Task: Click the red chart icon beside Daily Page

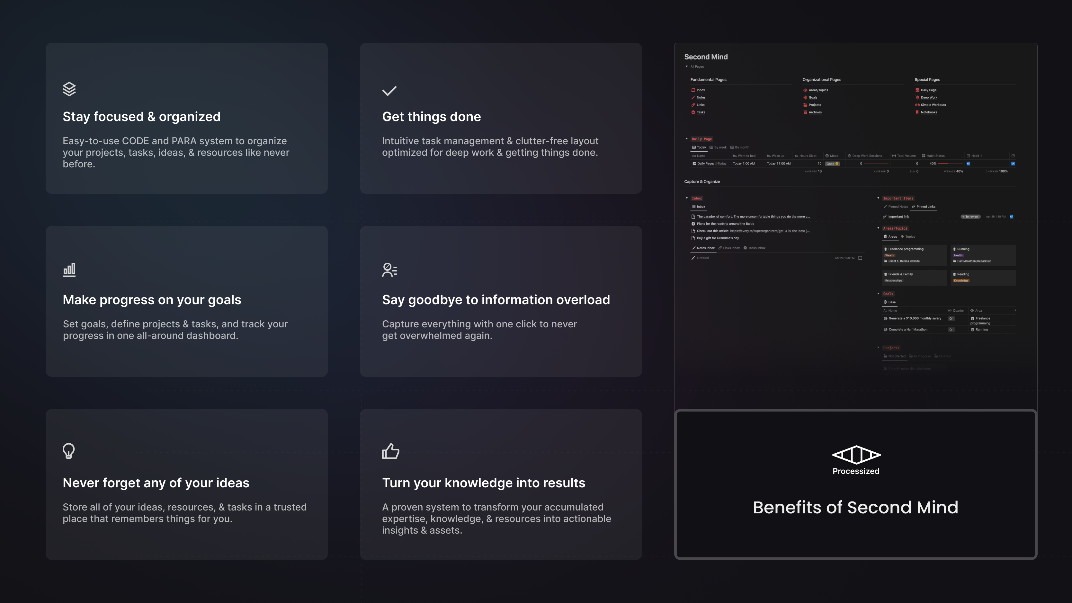Action: (x=917, y=90)
